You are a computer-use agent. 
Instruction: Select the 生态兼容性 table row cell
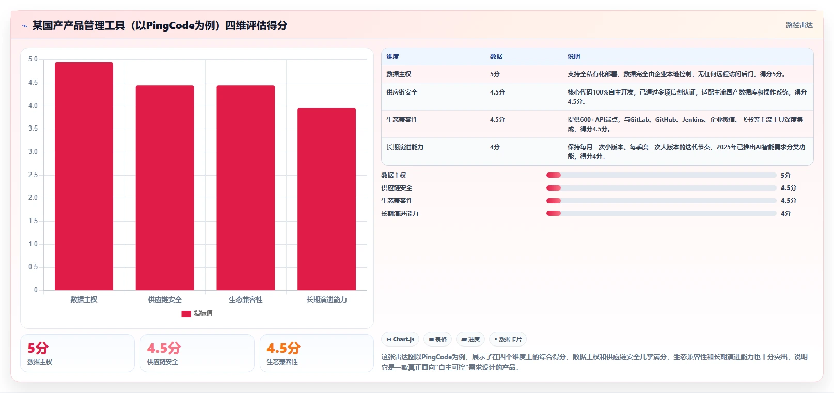(402, 120)
